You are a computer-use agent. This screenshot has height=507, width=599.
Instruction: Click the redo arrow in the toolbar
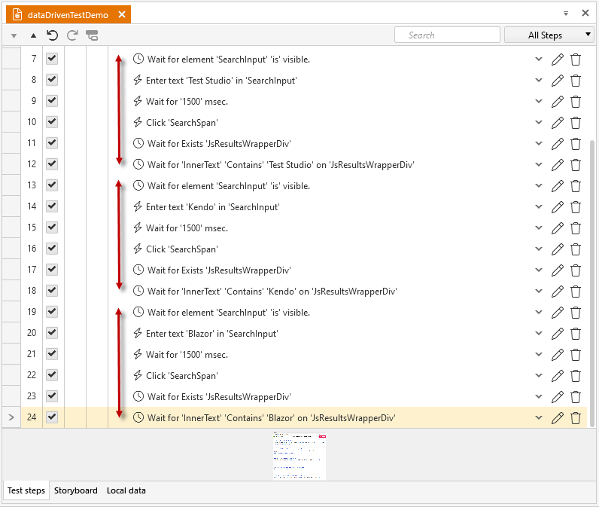tap(72, 35)
